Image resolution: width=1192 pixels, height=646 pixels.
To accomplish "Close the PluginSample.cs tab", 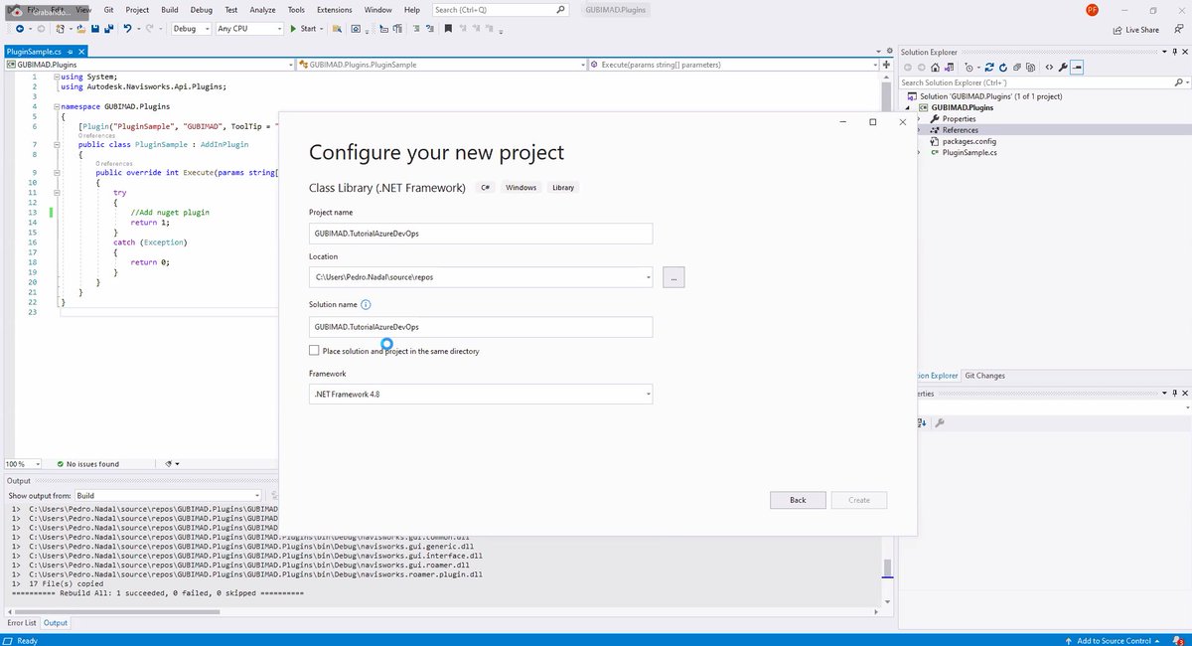I will (x=82, y=52).
